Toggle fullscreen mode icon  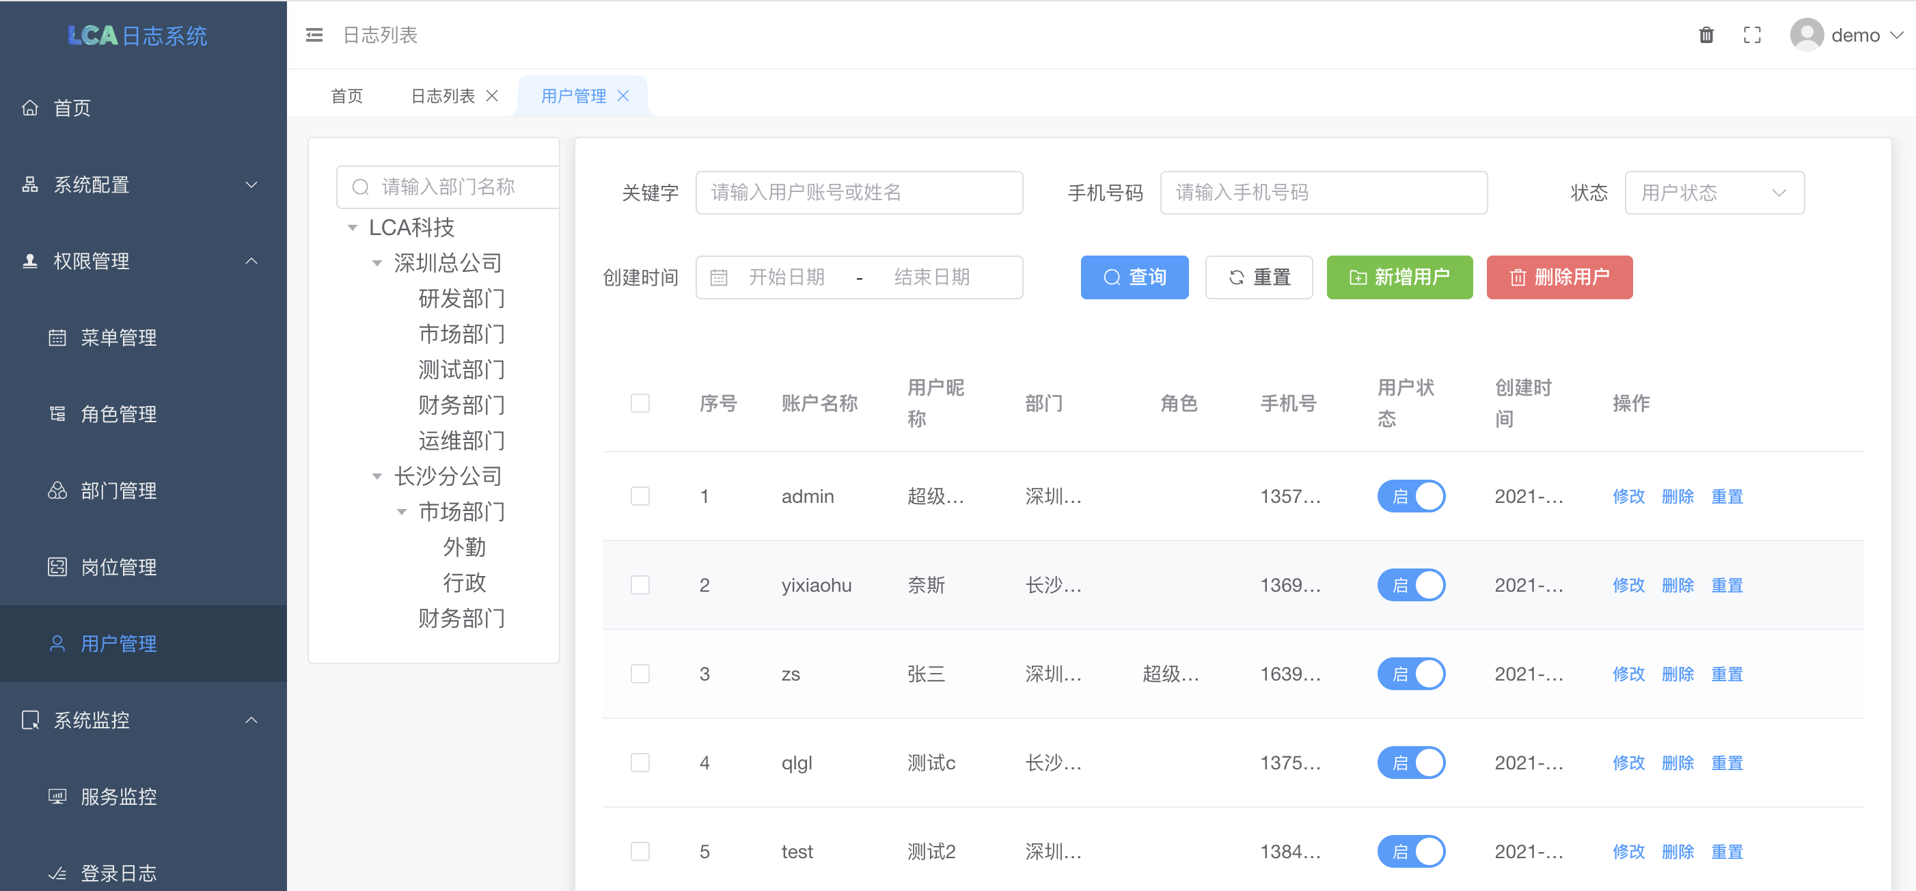pos(1751,35)
